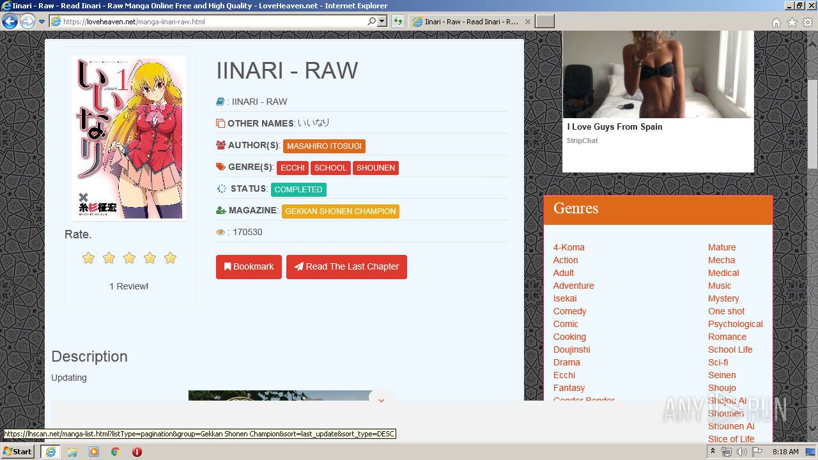Viewport: 818px width, 460px height.
Task: Click the Ecchi genre tag
Action: (293, 167)
